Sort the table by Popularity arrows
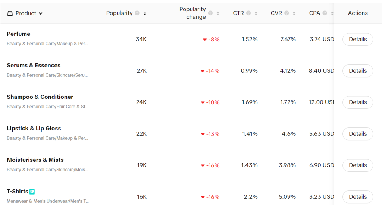382x205 pixels. click(145, 13)
